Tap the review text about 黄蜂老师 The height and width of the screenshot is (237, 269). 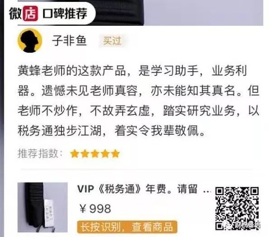point(138,100)
